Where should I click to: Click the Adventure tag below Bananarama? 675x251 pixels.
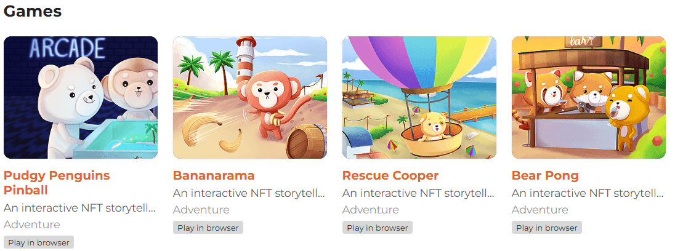point(201,210)
